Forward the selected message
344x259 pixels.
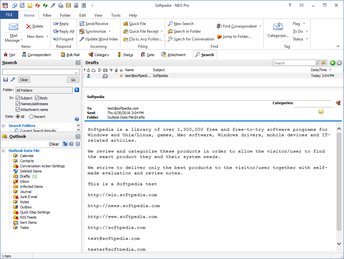coord(63,39)
